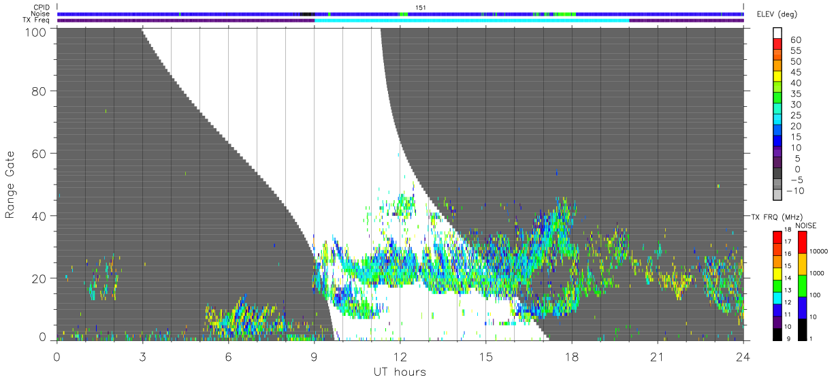Image resolution: width=836 pixels, height=386 pixels.
Task: Click noise legend label 1000
Action: pyautogui.click(x=816, y=272)
